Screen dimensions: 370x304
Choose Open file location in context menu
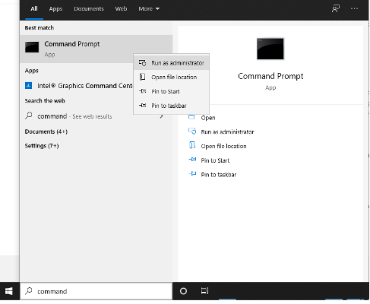click(171, 77)
